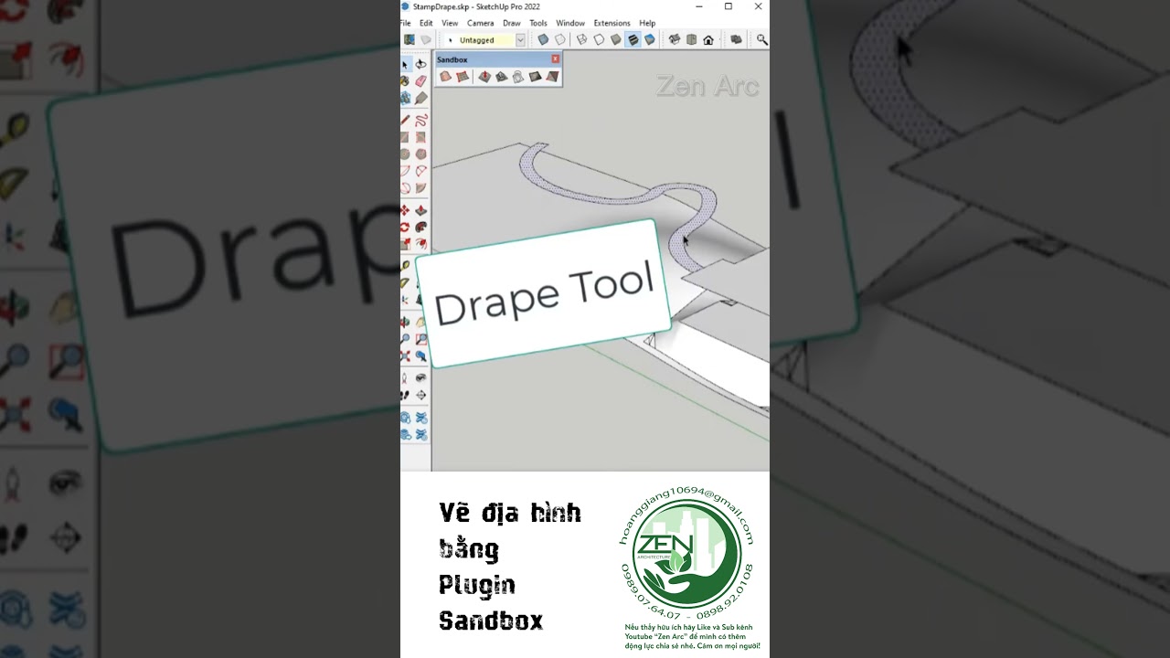Choose the Position Camera tool

point(405,377)
